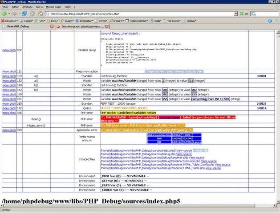Screen dimensions: 280x213
Task: Open index.php5 link on line 129 row
Action: 9,76
